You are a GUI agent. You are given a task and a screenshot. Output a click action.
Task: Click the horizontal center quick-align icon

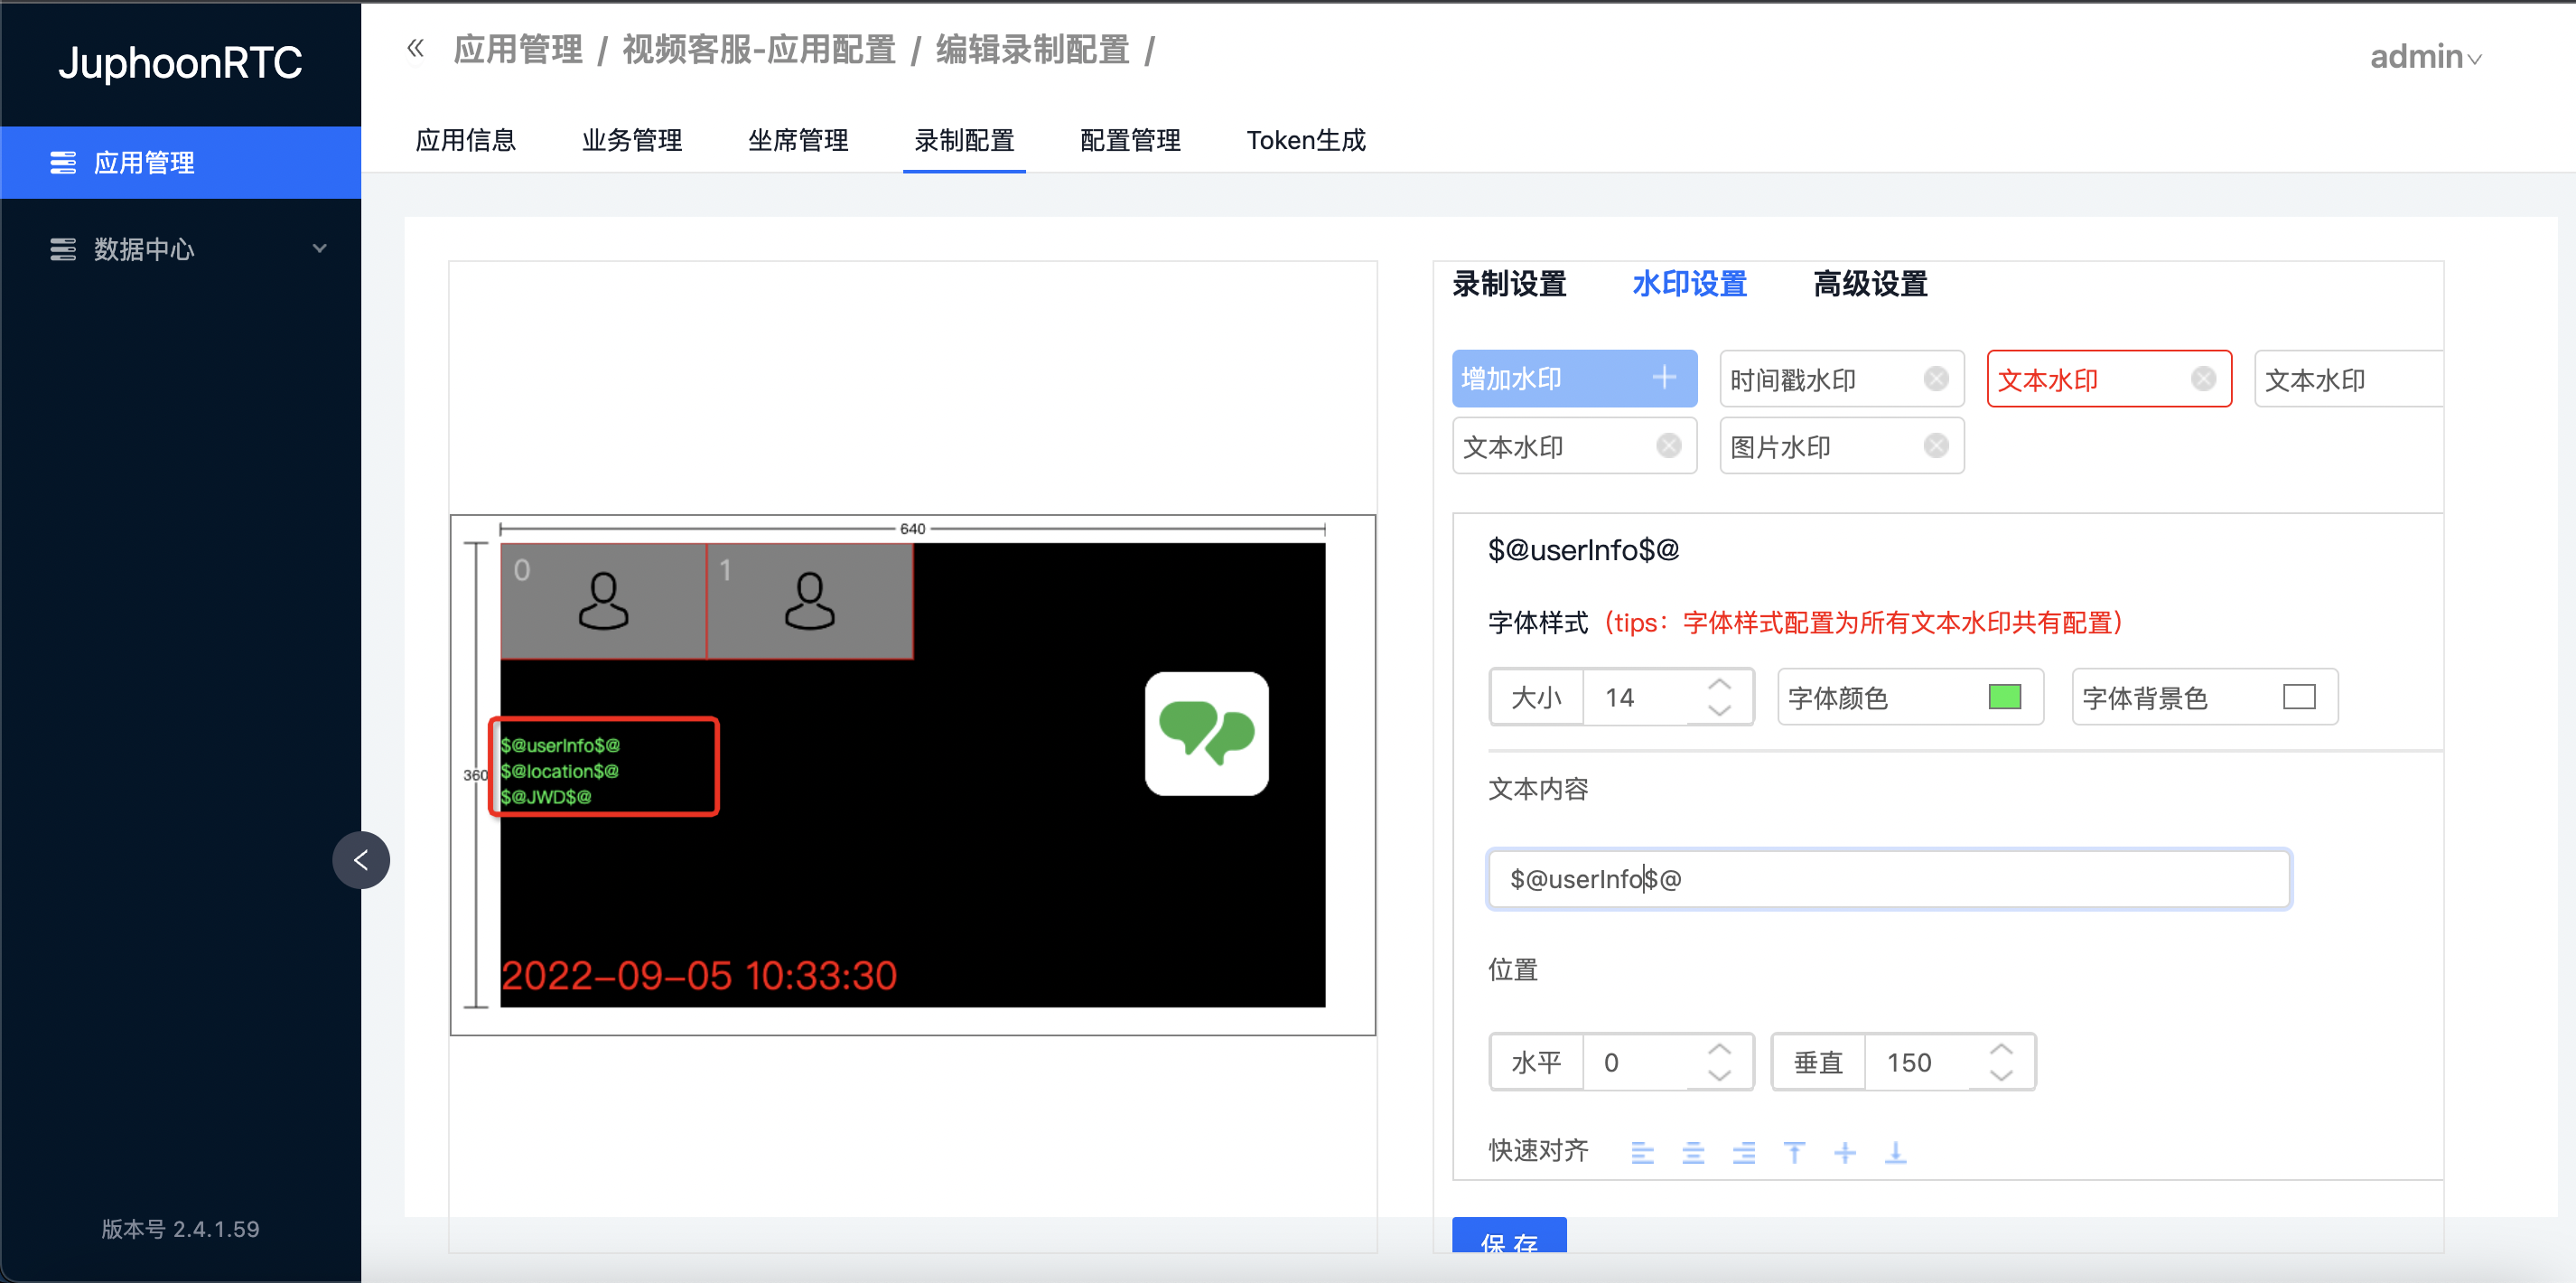1693,1153
